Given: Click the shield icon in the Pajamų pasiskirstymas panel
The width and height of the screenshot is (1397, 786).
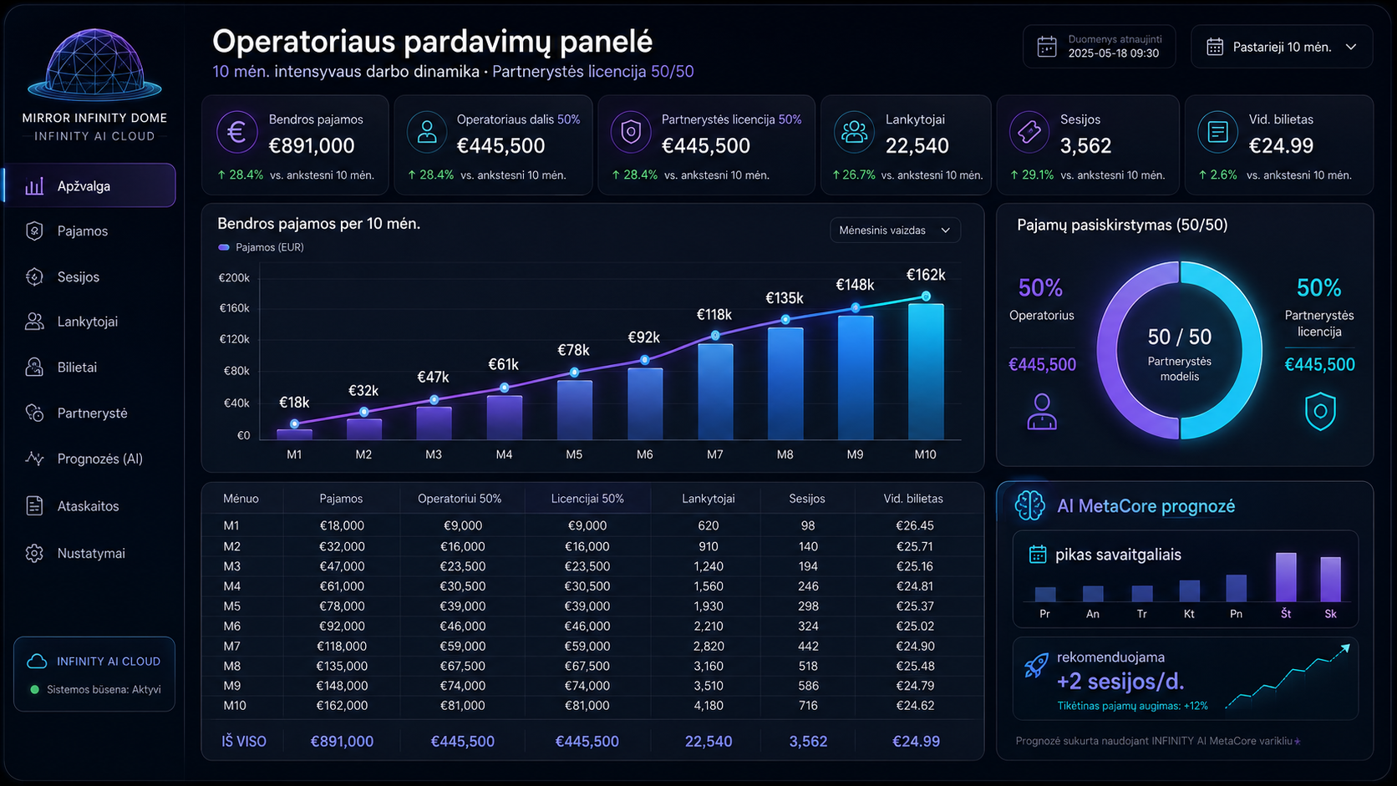Looking at the screenshot, I should pyautogui.click(x=1320, y=411).
